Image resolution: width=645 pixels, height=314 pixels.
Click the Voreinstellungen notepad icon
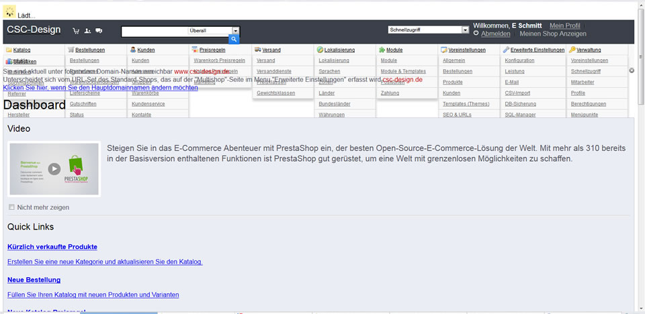(x=444, y=50)
